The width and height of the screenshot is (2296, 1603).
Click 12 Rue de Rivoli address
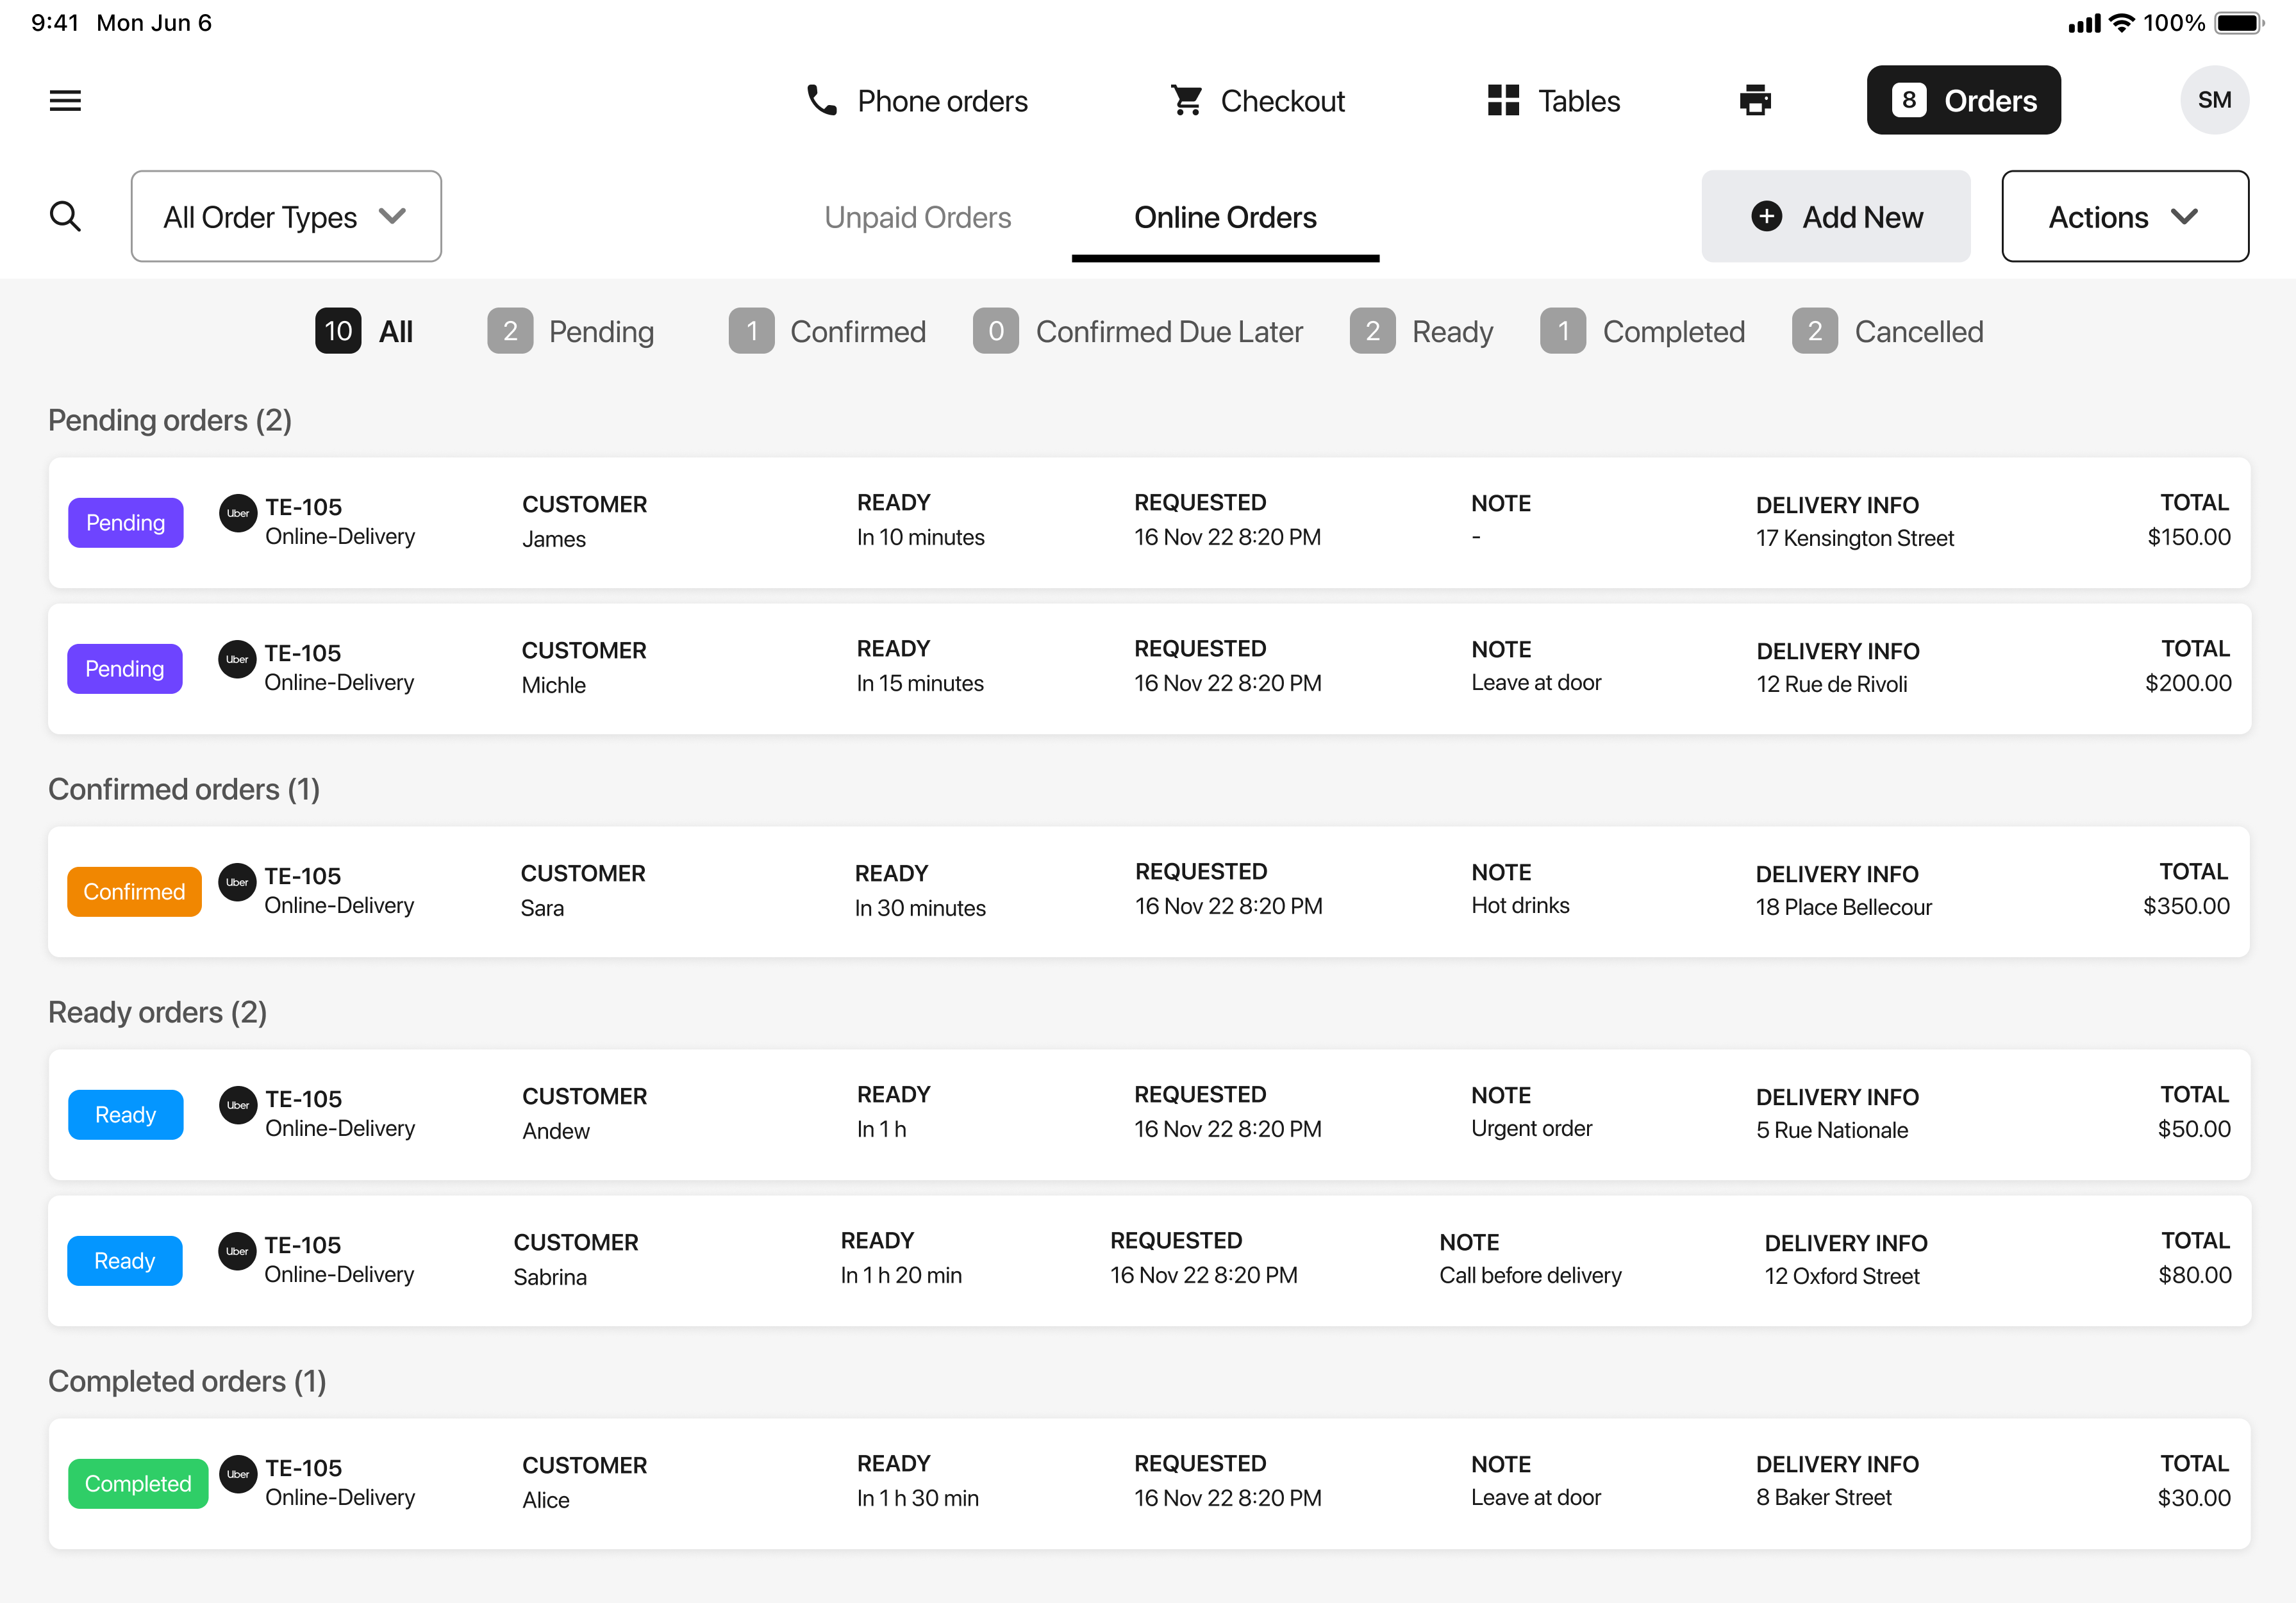point(1832,684)
